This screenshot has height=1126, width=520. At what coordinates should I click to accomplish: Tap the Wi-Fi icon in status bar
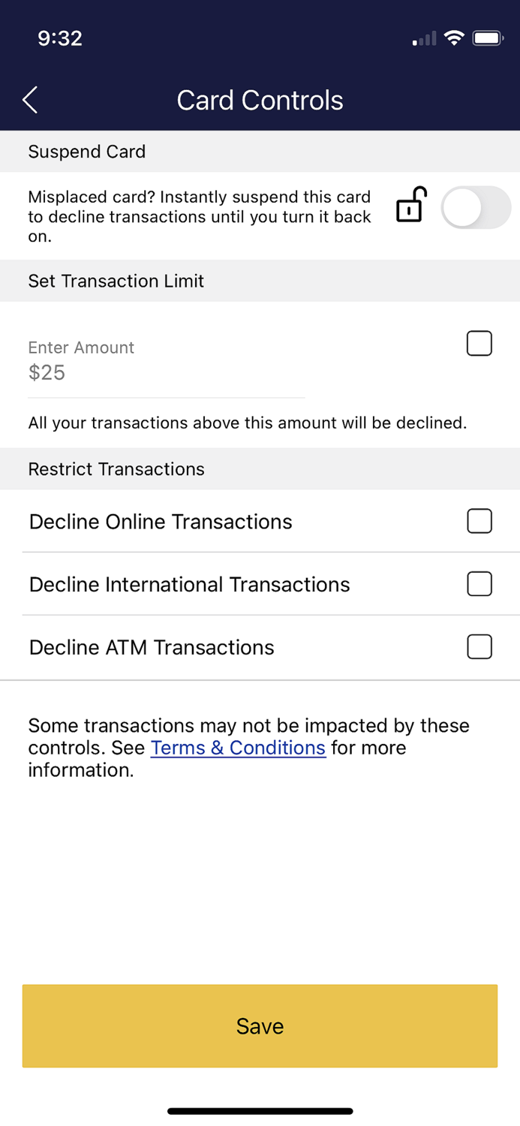pos(455,38)
